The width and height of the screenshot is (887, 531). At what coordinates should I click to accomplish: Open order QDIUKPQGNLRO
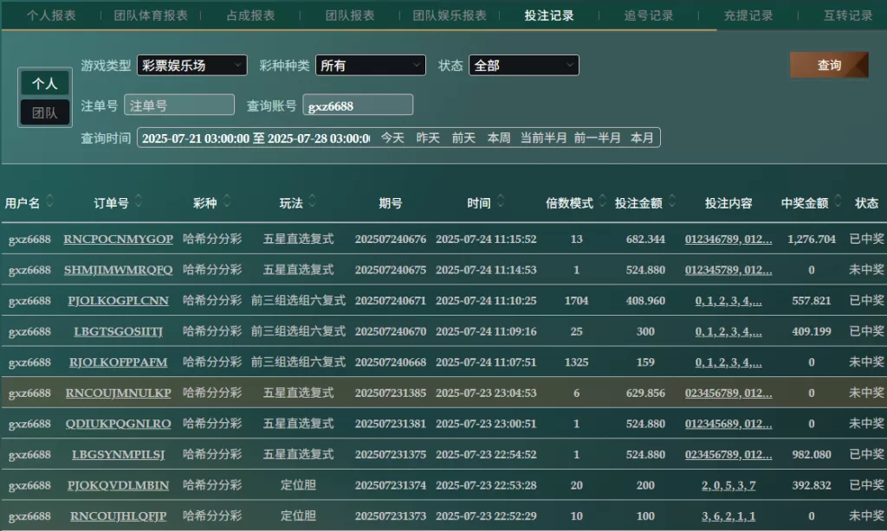(118, 425)
